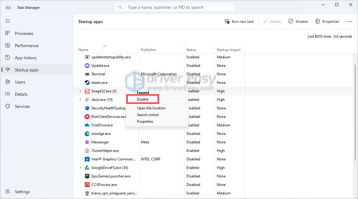This screenshot has height=199, width=358.
Task: Open the Services section in sidebar
Action: [x=22, y=106]
